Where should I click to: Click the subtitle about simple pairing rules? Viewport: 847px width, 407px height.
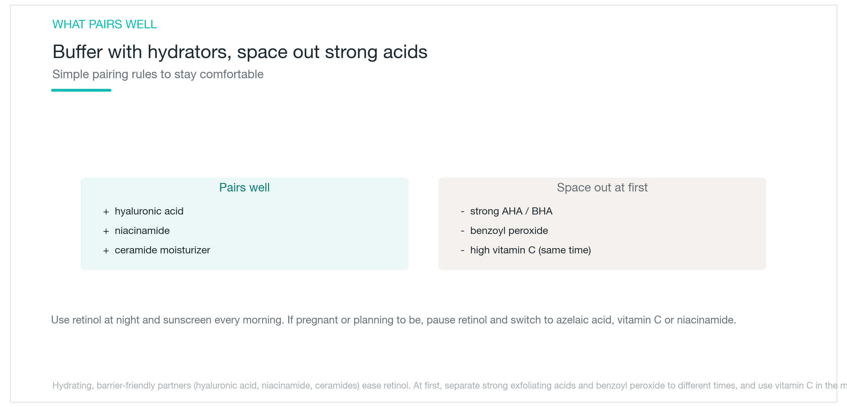(158, 74)
